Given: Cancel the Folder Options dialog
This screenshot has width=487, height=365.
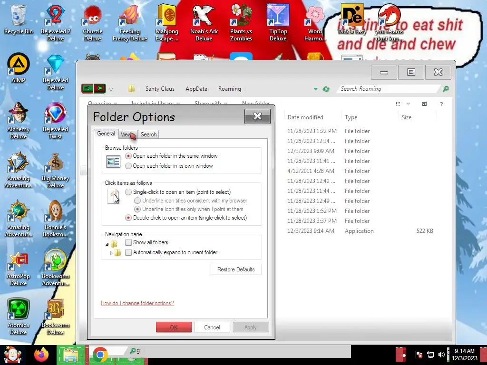Looking at the screenshot, I should (x=212, y=327).
